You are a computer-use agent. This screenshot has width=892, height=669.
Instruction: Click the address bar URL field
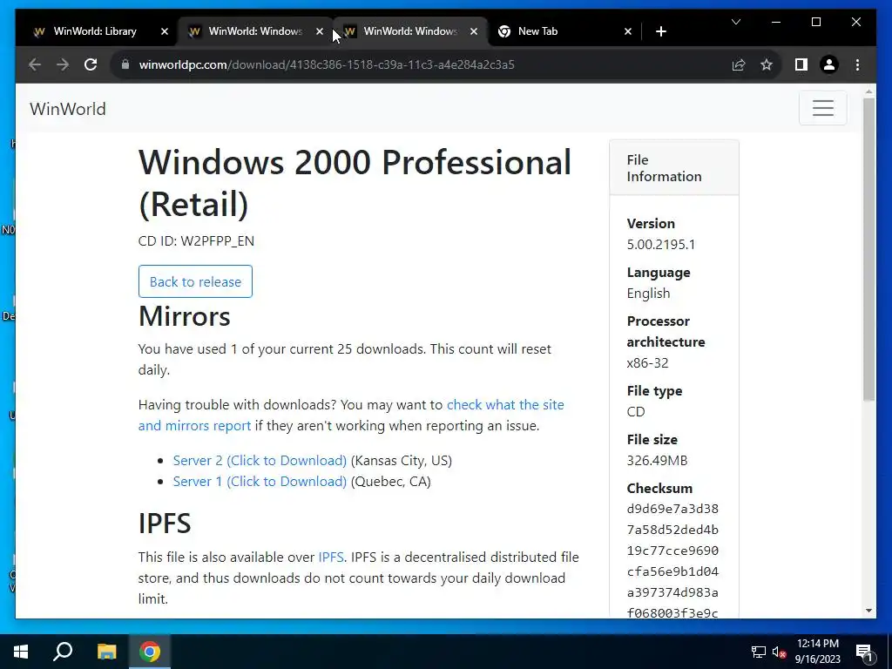pos(421,64)
